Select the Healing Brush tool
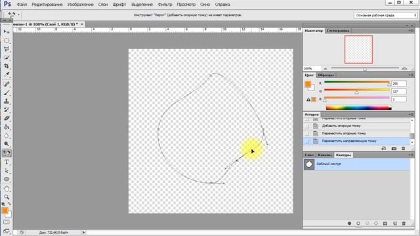The width and height of the screenshot is (420, 236). click(7, 85)
